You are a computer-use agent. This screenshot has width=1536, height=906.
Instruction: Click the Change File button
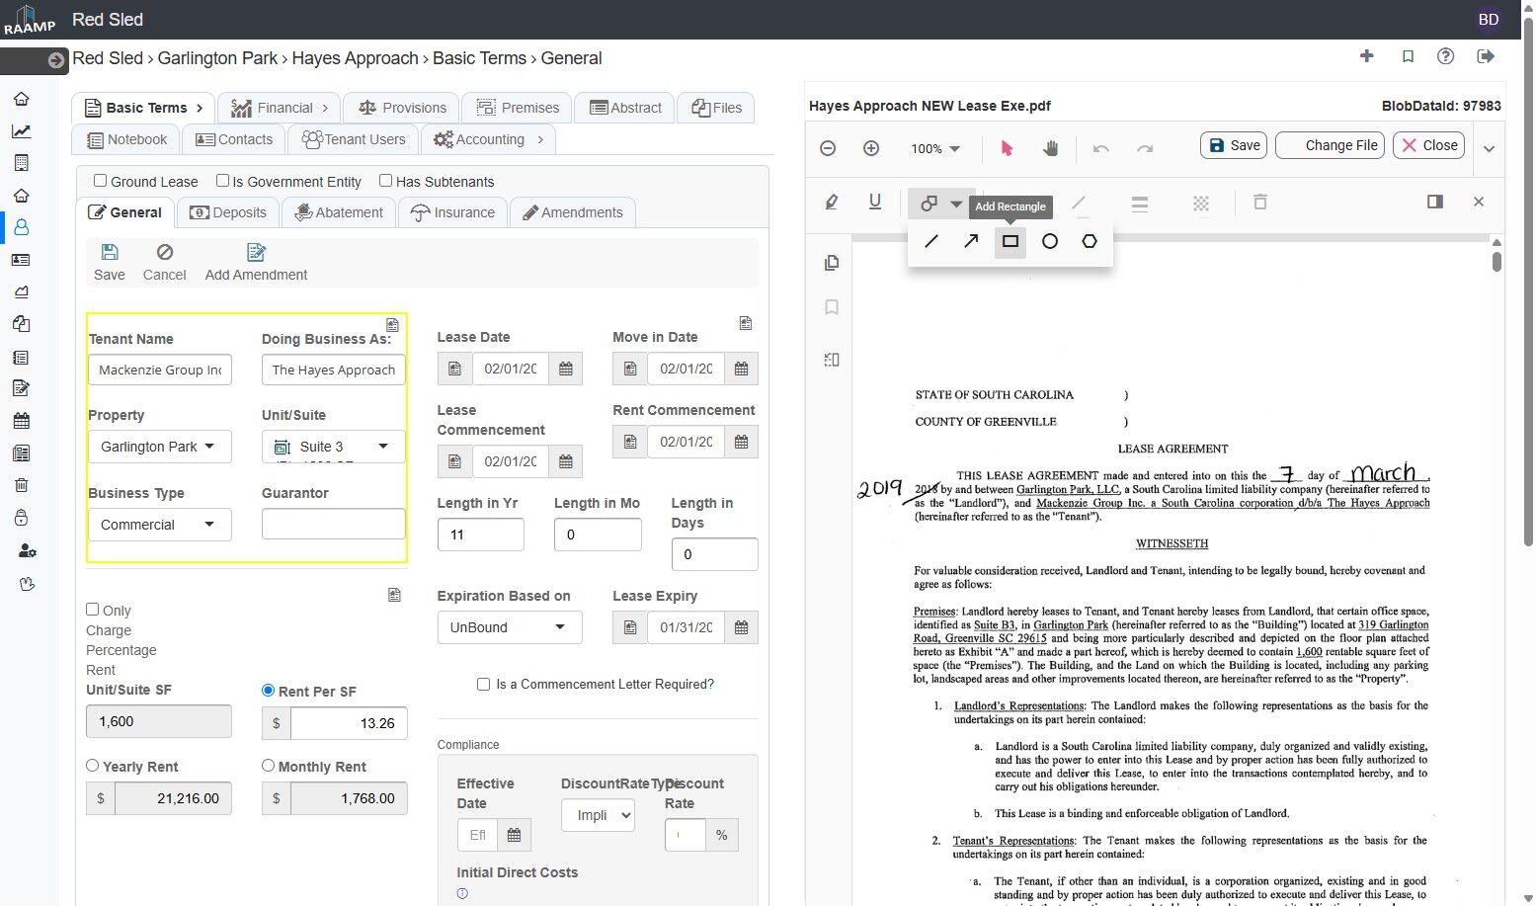pyautogui.click(x=1330, y=145)
